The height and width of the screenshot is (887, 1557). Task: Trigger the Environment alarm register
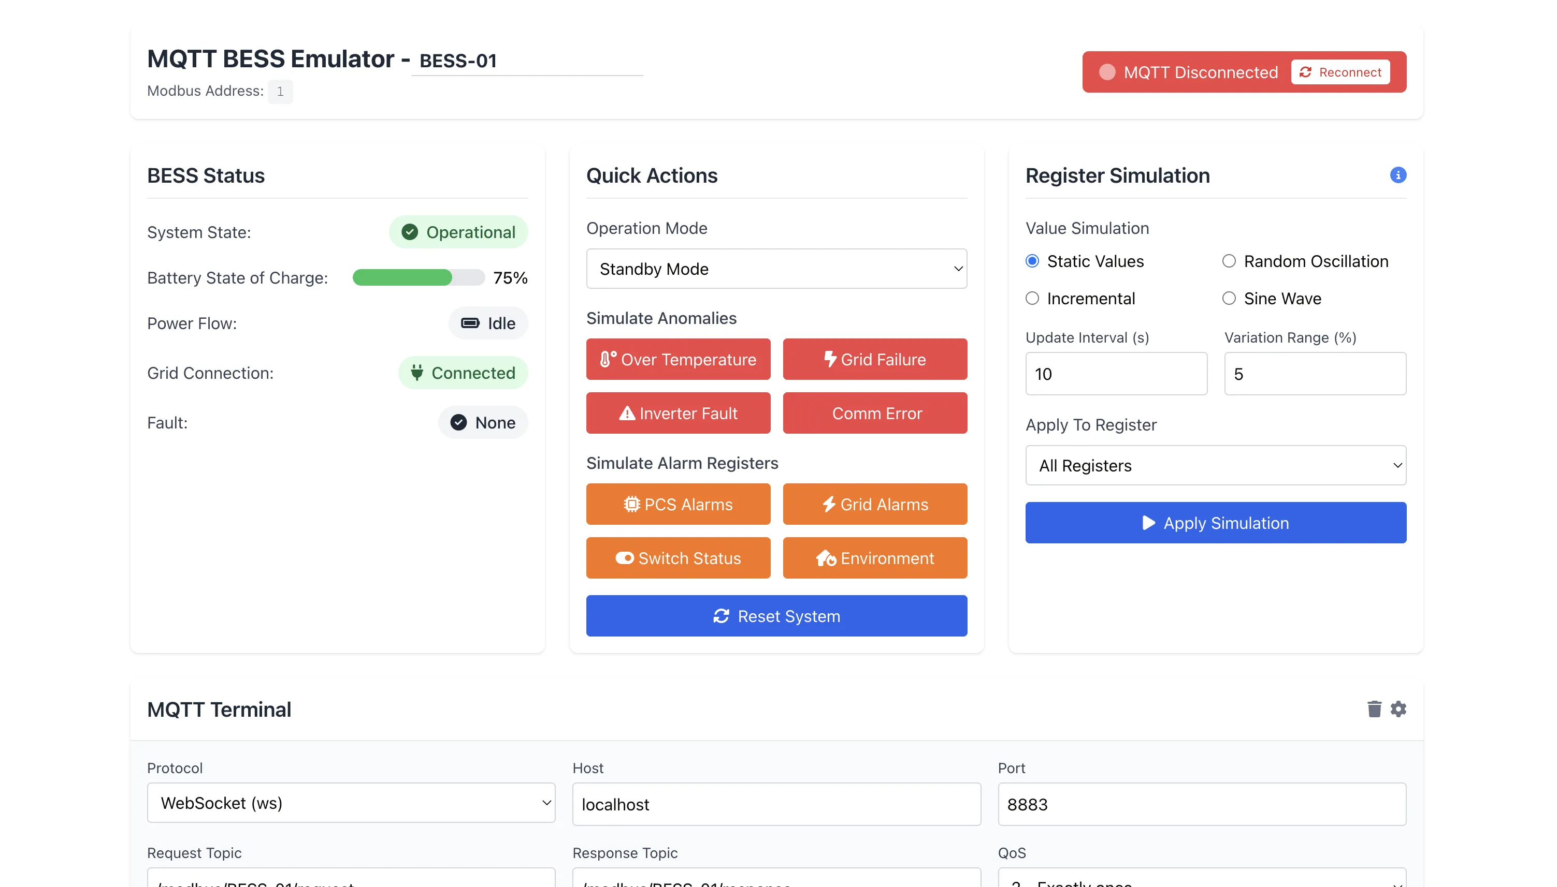874,557
